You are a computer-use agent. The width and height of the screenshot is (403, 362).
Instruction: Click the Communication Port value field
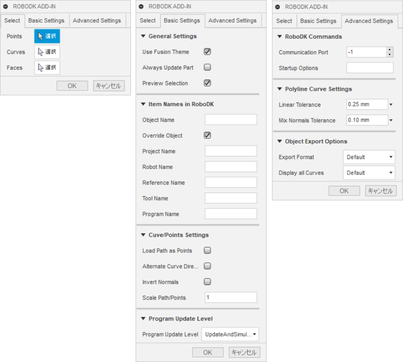(367, 52)
